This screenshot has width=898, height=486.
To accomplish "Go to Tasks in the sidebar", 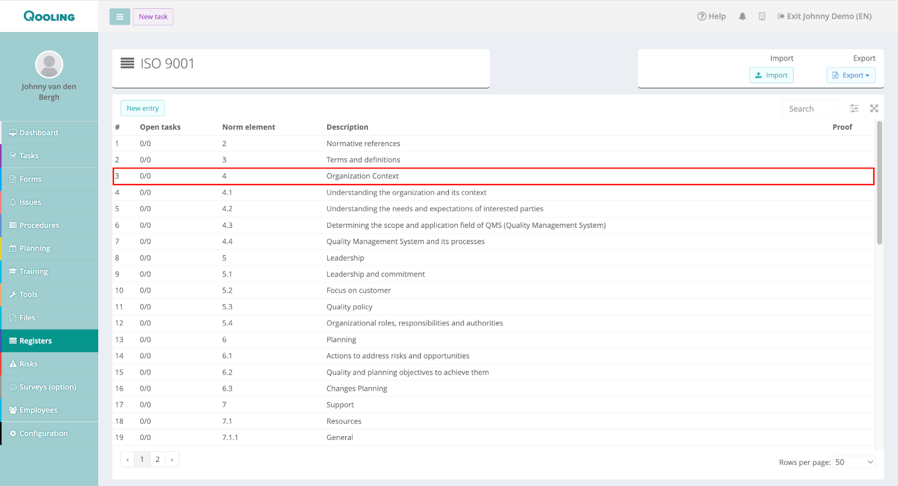I will coord(49,155).
